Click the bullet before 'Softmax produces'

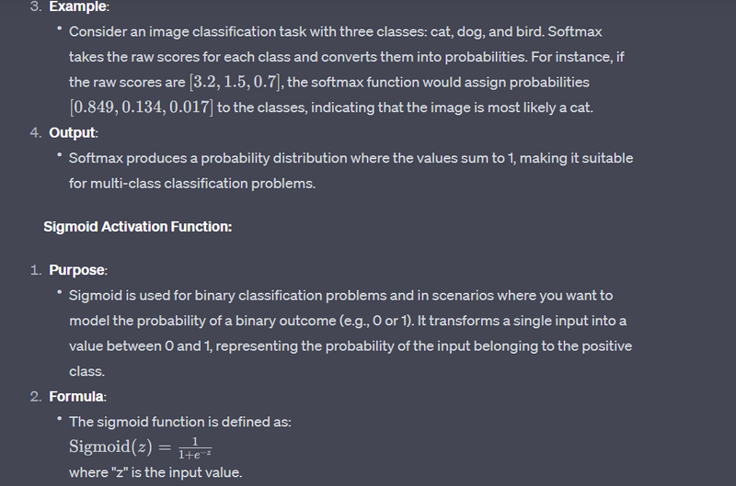click(x=59, y=158)
